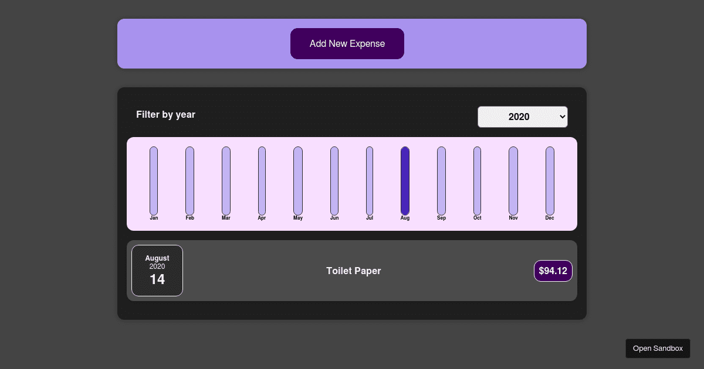
Task: Click the highlighted August chart bar
Action: coord(405,180)
